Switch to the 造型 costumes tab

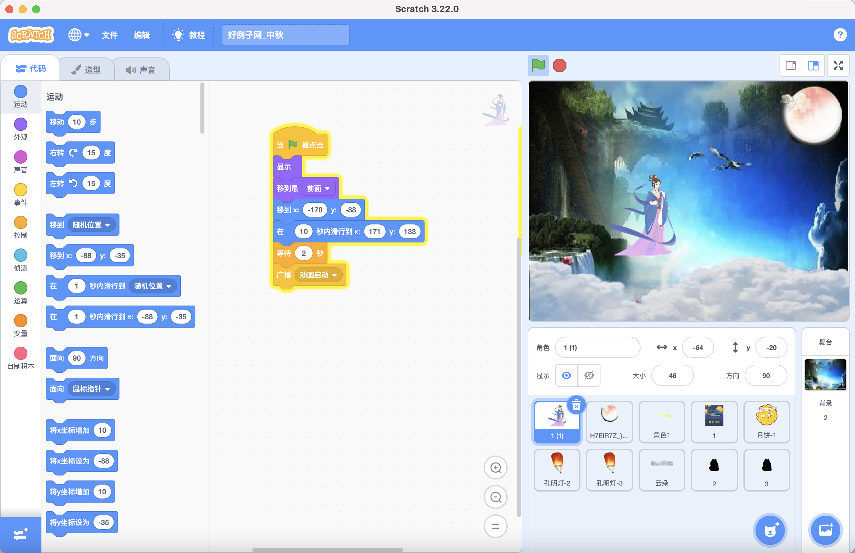pos(86,69)
